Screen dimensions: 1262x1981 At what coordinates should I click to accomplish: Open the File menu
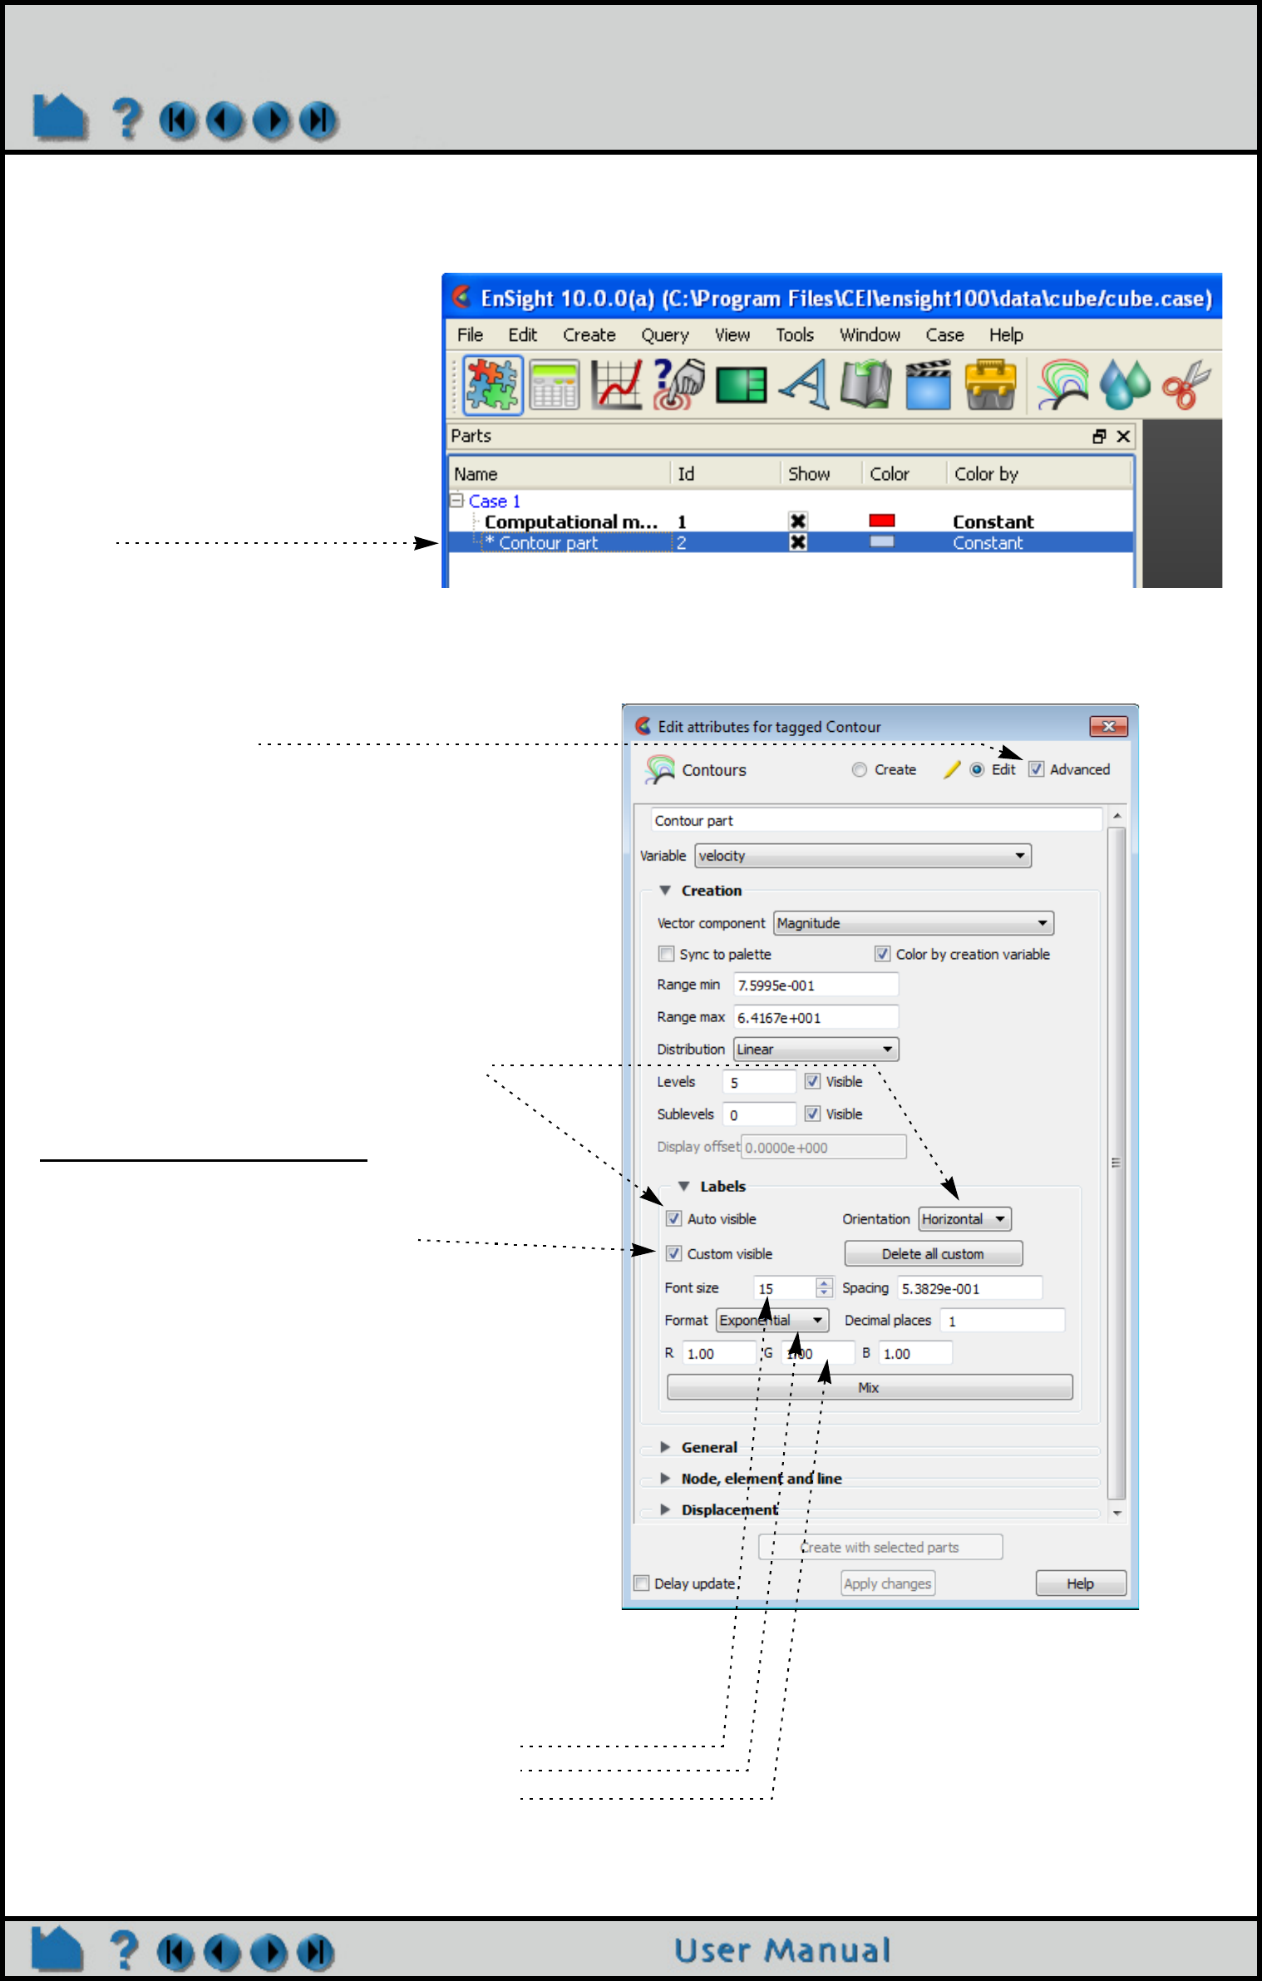(x=470, y=335)
